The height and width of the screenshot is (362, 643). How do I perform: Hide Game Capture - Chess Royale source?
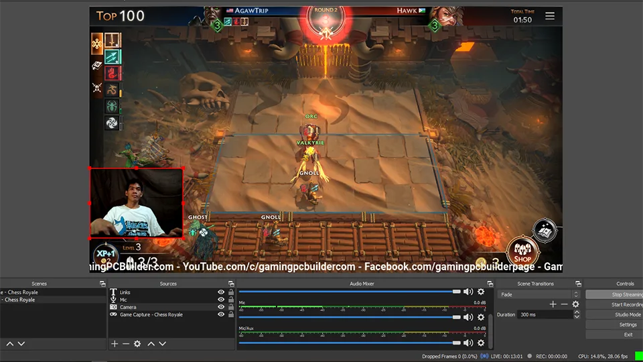click(221, 314)
